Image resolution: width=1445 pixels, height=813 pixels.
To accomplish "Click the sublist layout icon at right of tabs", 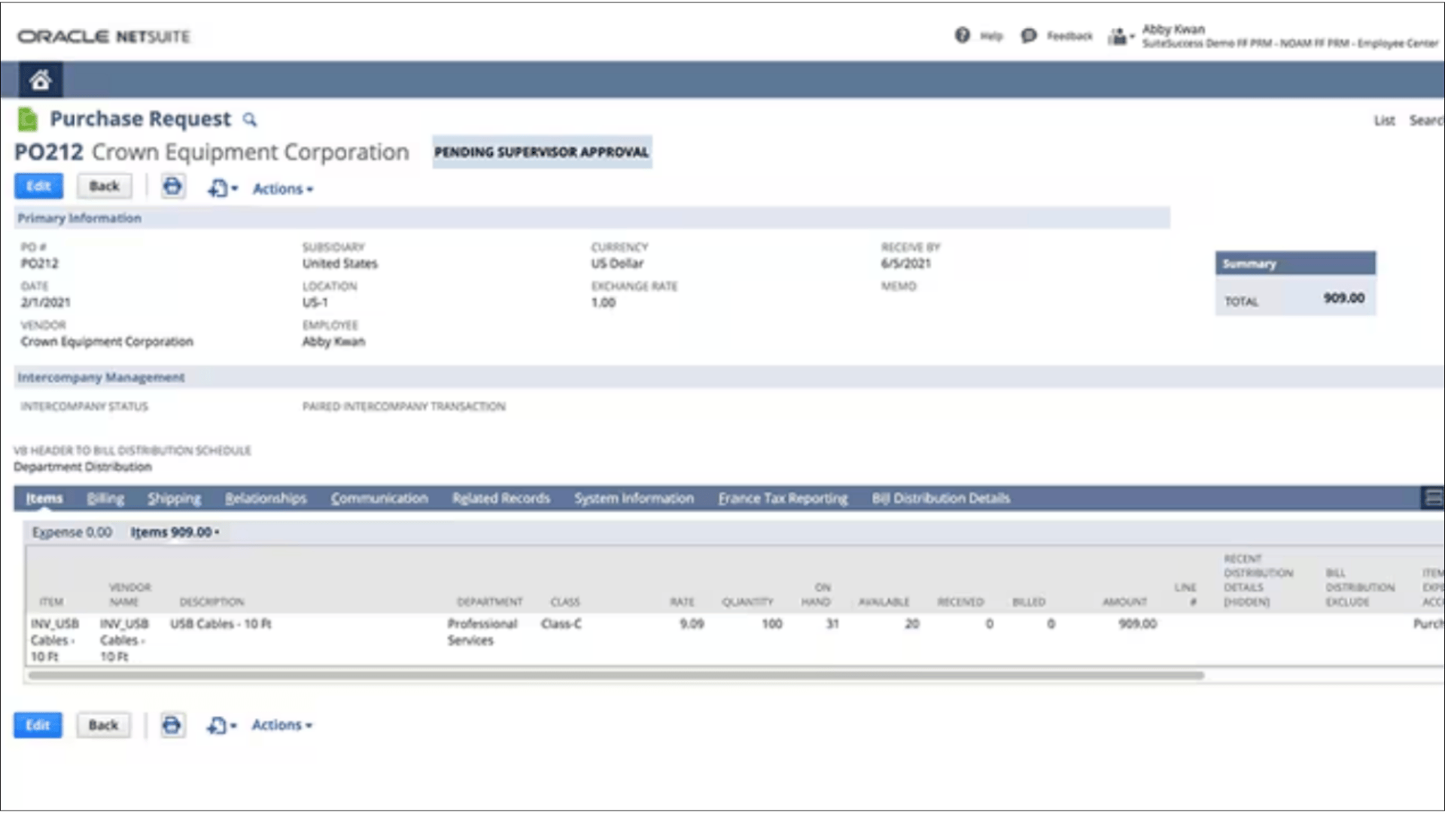I will coord(1433,498).
